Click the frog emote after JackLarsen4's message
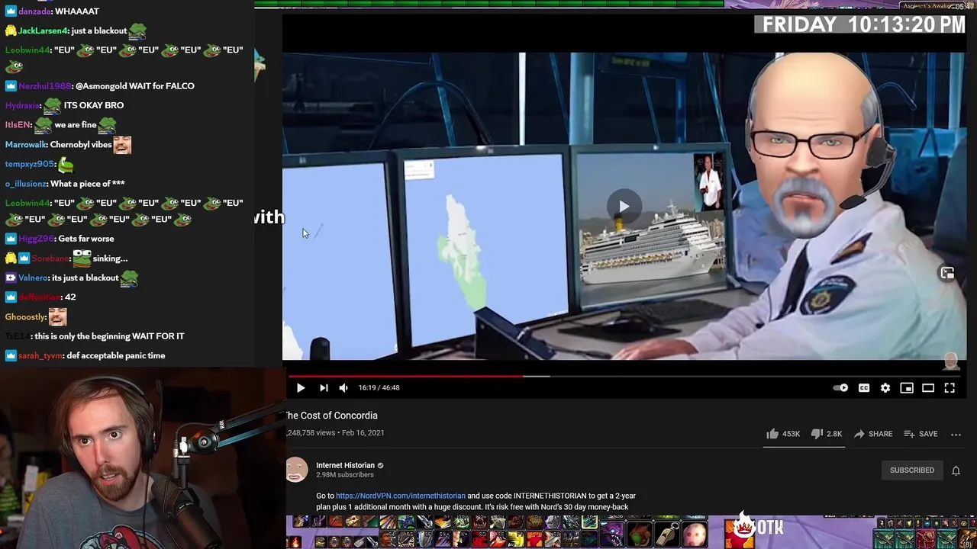977x549 pixels. tap(138, 30)
